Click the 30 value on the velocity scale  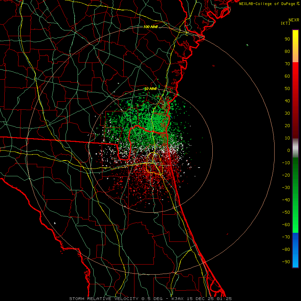tap(287, 113)
